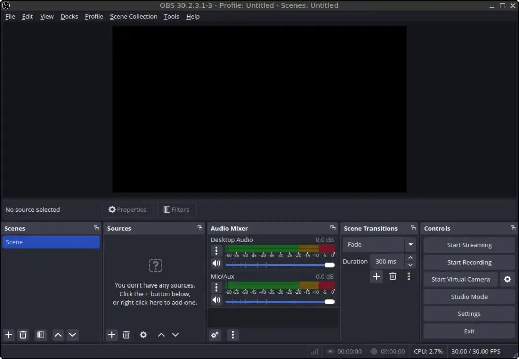Viewport: 519px width, 359px height.
Task: Add a configurable scene transition
Action: 376,276
